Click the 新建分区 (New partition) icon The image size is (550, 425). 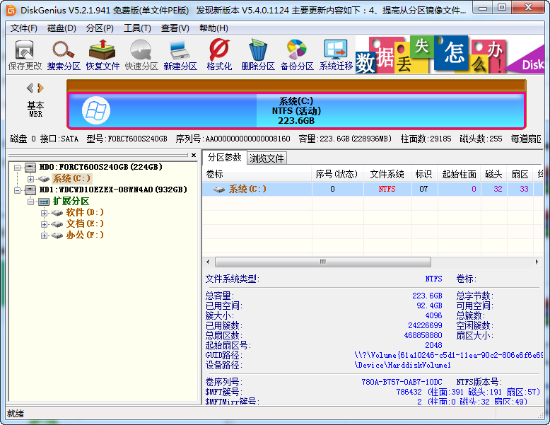pyautogui.click(x=180, y=54)
